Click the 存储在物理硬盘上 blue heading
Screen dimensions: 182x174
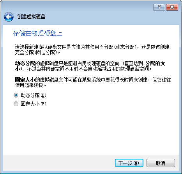(37, 33)
